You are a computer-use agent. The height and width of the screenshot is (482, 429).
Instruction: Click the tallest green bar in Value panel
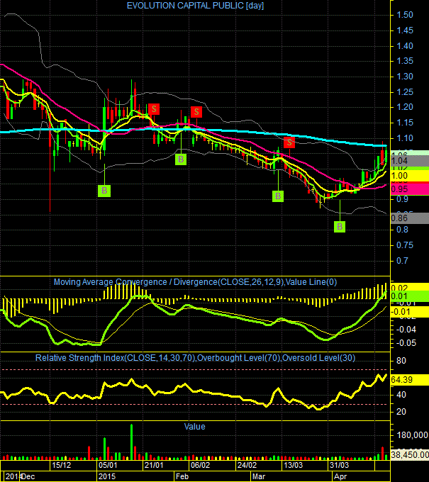point(132,442)
